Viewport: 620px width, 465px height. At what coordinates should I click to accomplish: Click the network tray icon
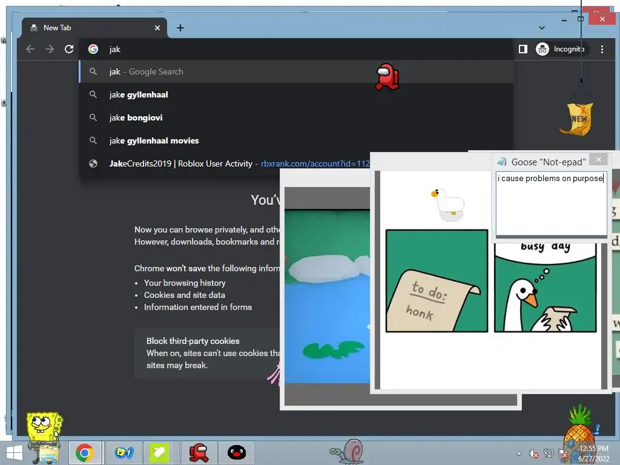[549, 453]
